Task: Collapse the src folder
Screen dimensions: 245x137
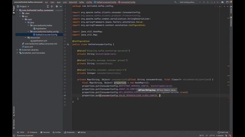Action: tap(20, 16)
